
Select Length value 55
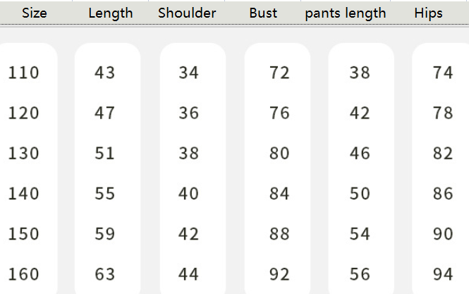104,193
